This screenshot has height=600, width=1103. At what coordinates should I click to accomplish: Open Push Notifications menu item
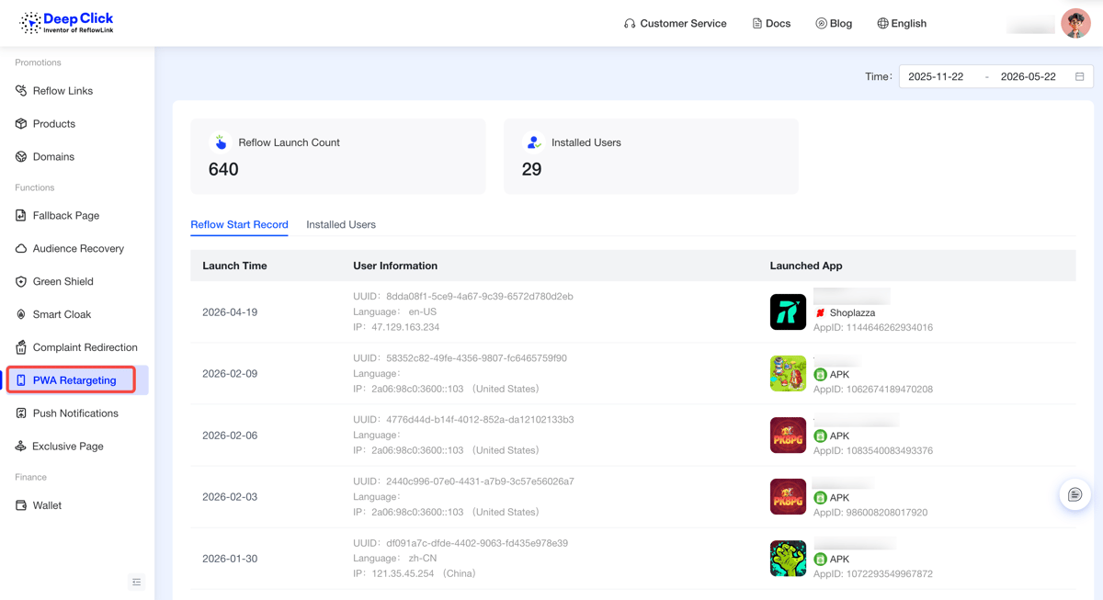76,413
